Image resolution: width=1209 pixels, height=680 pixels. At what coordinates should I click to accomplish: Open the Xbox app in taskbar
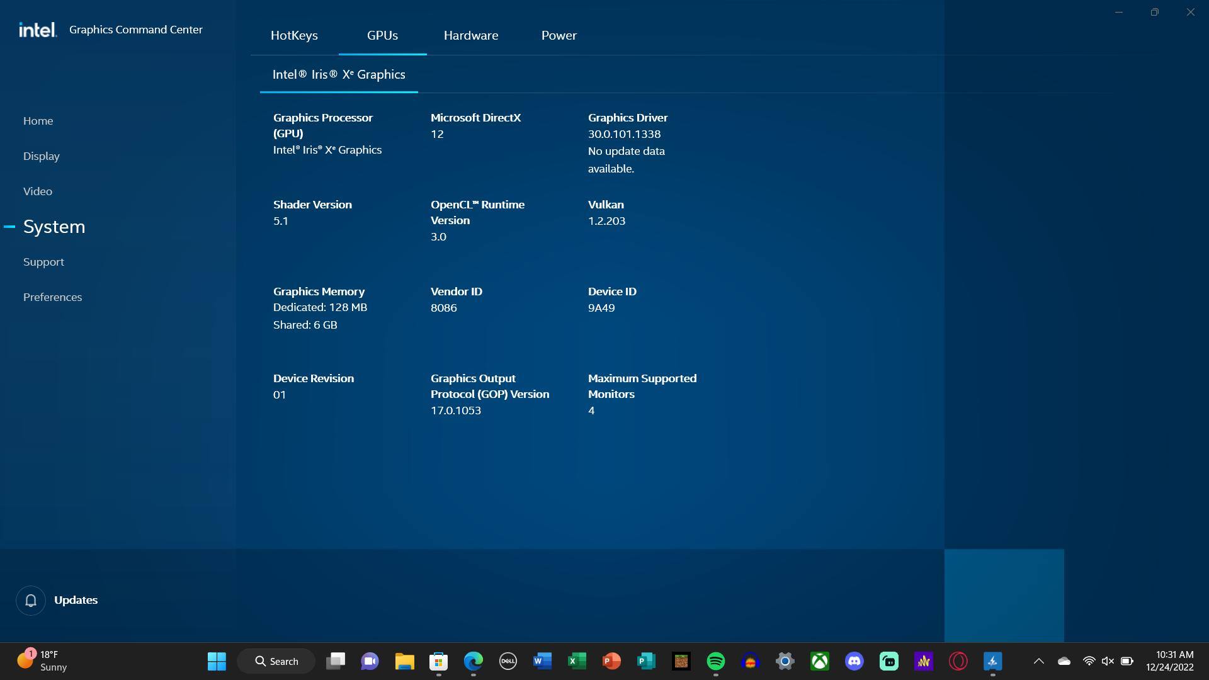pos(819,661)
